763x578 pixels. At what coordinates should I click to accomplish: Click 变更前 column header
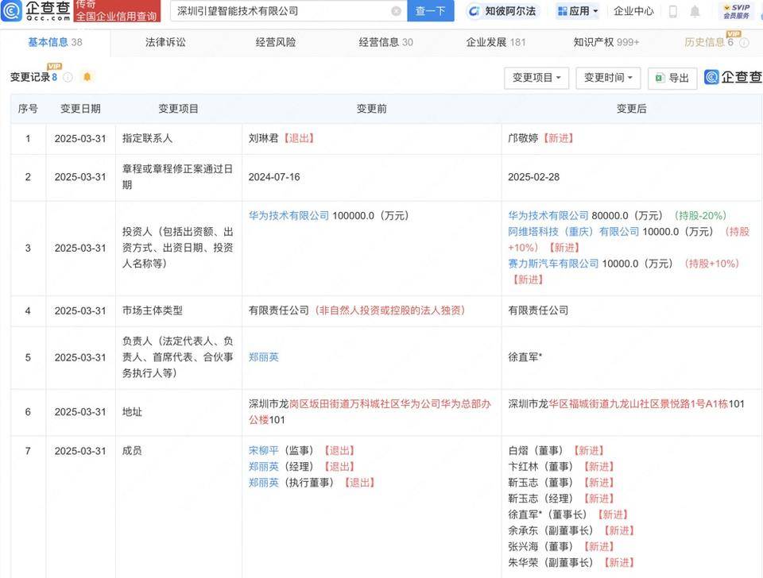point(372,109)
